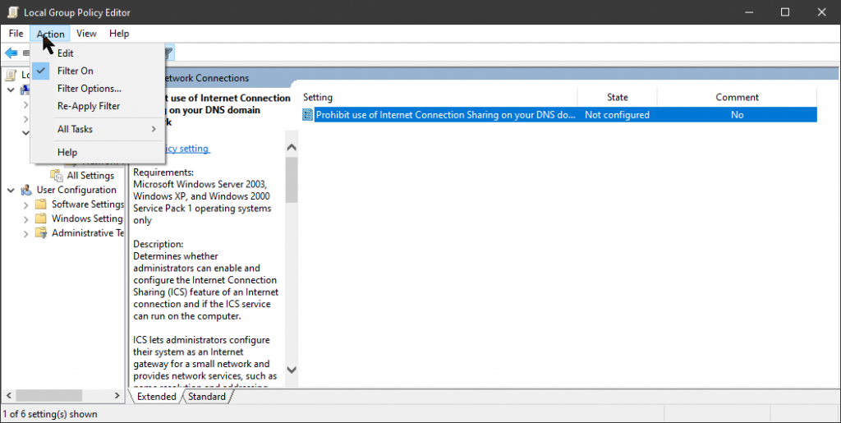Toggle the Filter On checked menu item
The height and width of the screenshot is (423, 841).
(76, 71)
